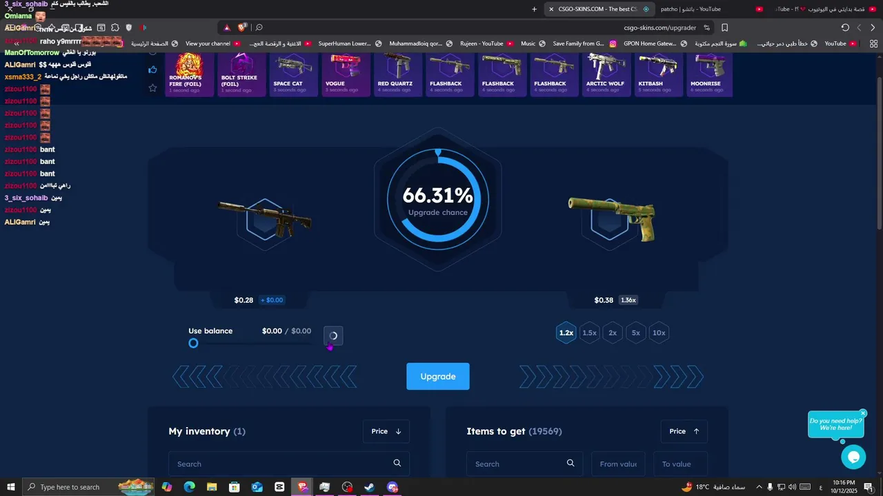Viewport: 883px width, 496px height.
Task: Open the Kitbash recent drop
Action: [658, 74]
